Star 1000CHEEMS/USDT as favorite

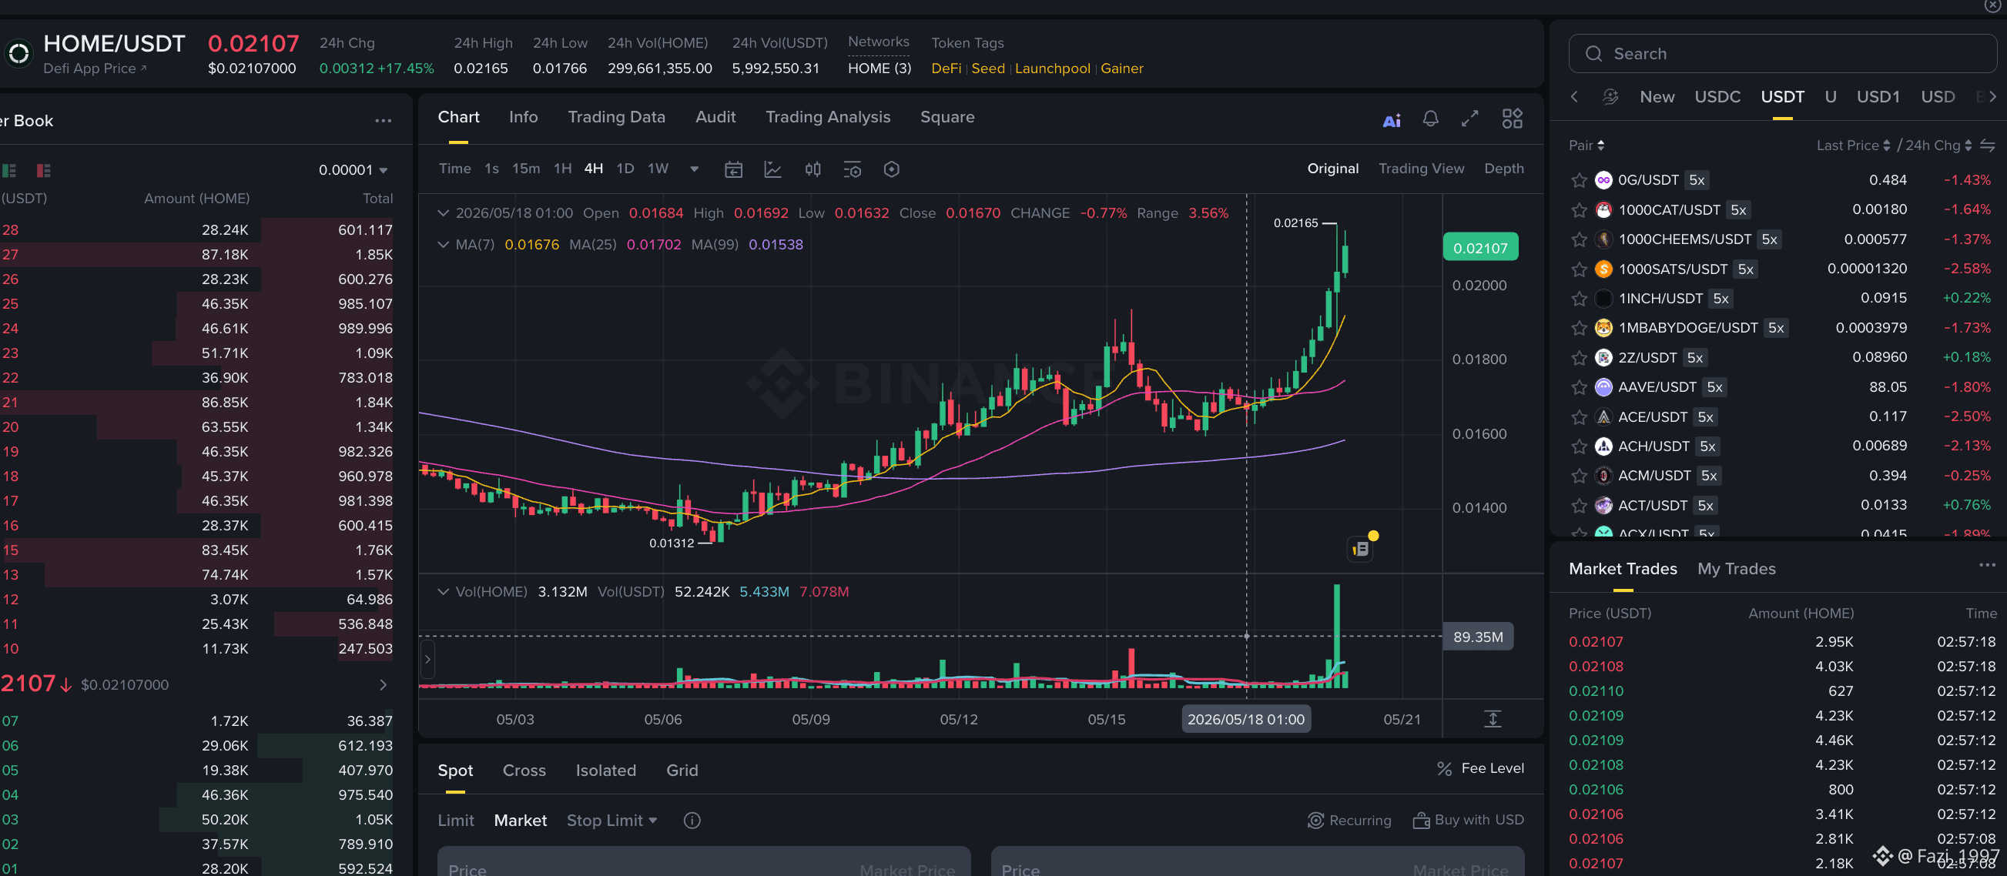tap(1580, 239)
